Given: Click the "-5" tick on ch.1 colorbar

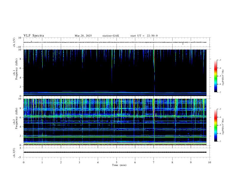Looking at the screenshot, I should click(220, 76).
